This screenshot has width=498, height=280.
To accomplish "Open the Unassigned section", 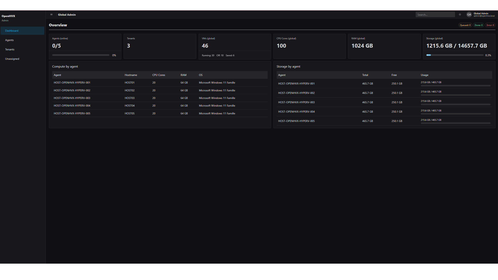I will [x=12, y=59].
